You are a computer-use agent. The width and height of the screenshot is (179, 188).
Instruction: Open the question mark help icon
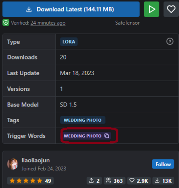tap(170, 41)
